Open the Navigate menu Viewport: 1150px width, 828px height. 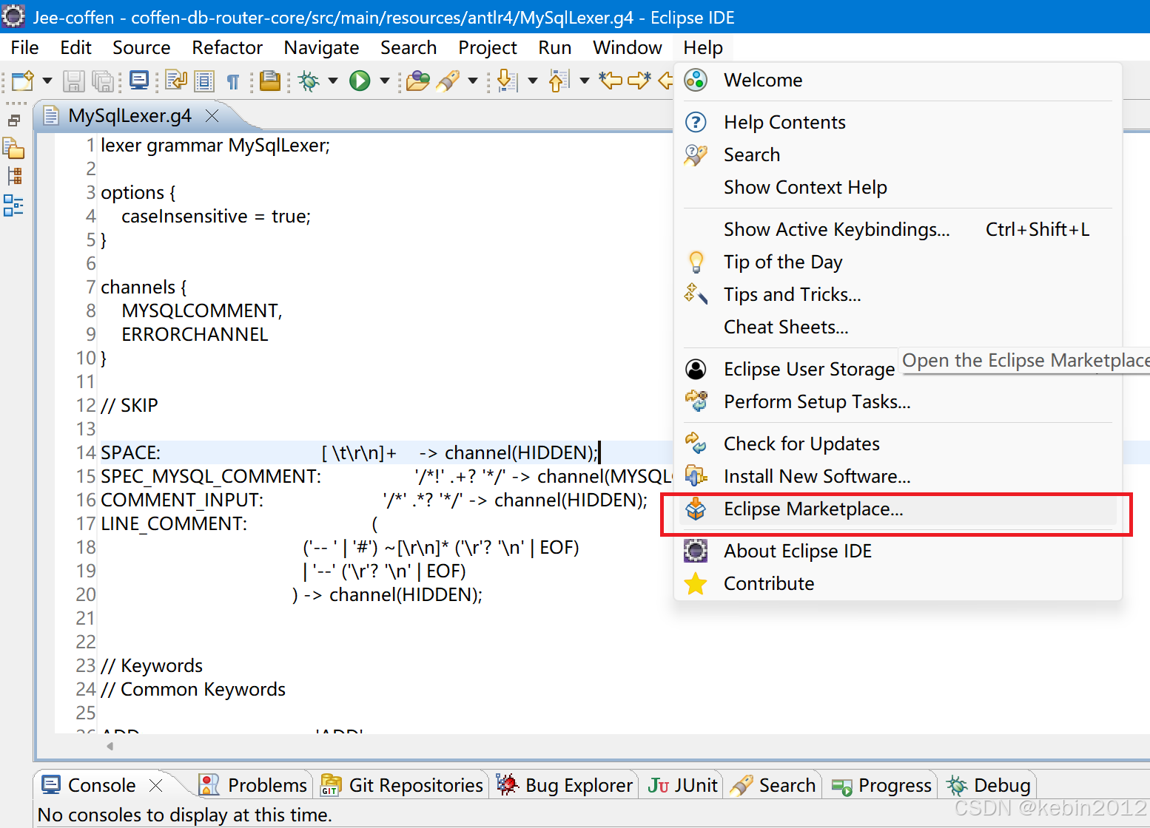tap(321, 48)
